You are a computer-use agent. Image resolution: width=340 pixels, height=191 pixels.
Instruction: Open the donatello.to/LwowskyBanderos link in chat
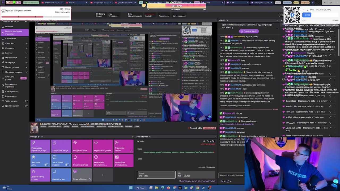tap(237, 124)
